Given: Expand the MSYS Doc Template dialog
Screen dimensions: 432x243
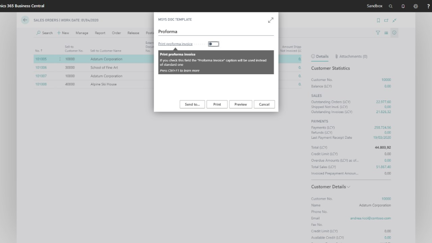Looking at the screenshot, I should pyautogui.click(x=270, y=20).
